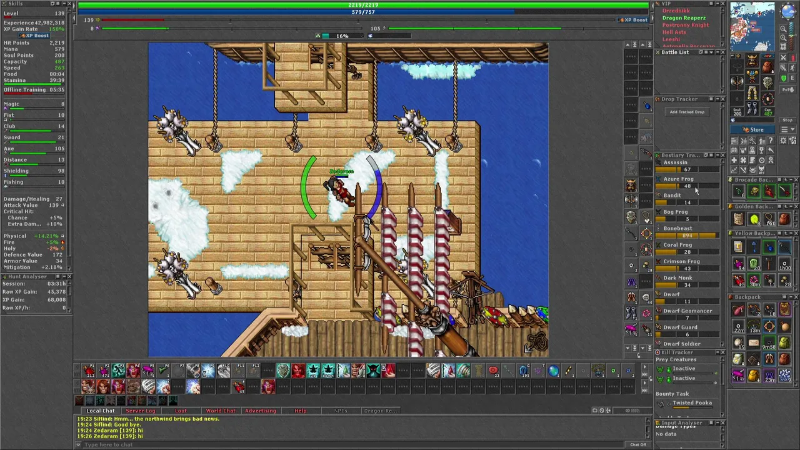This screenshot has width=800, height=450.
Task: Switch to World Chat tab
Action: [x=221, y=411]
